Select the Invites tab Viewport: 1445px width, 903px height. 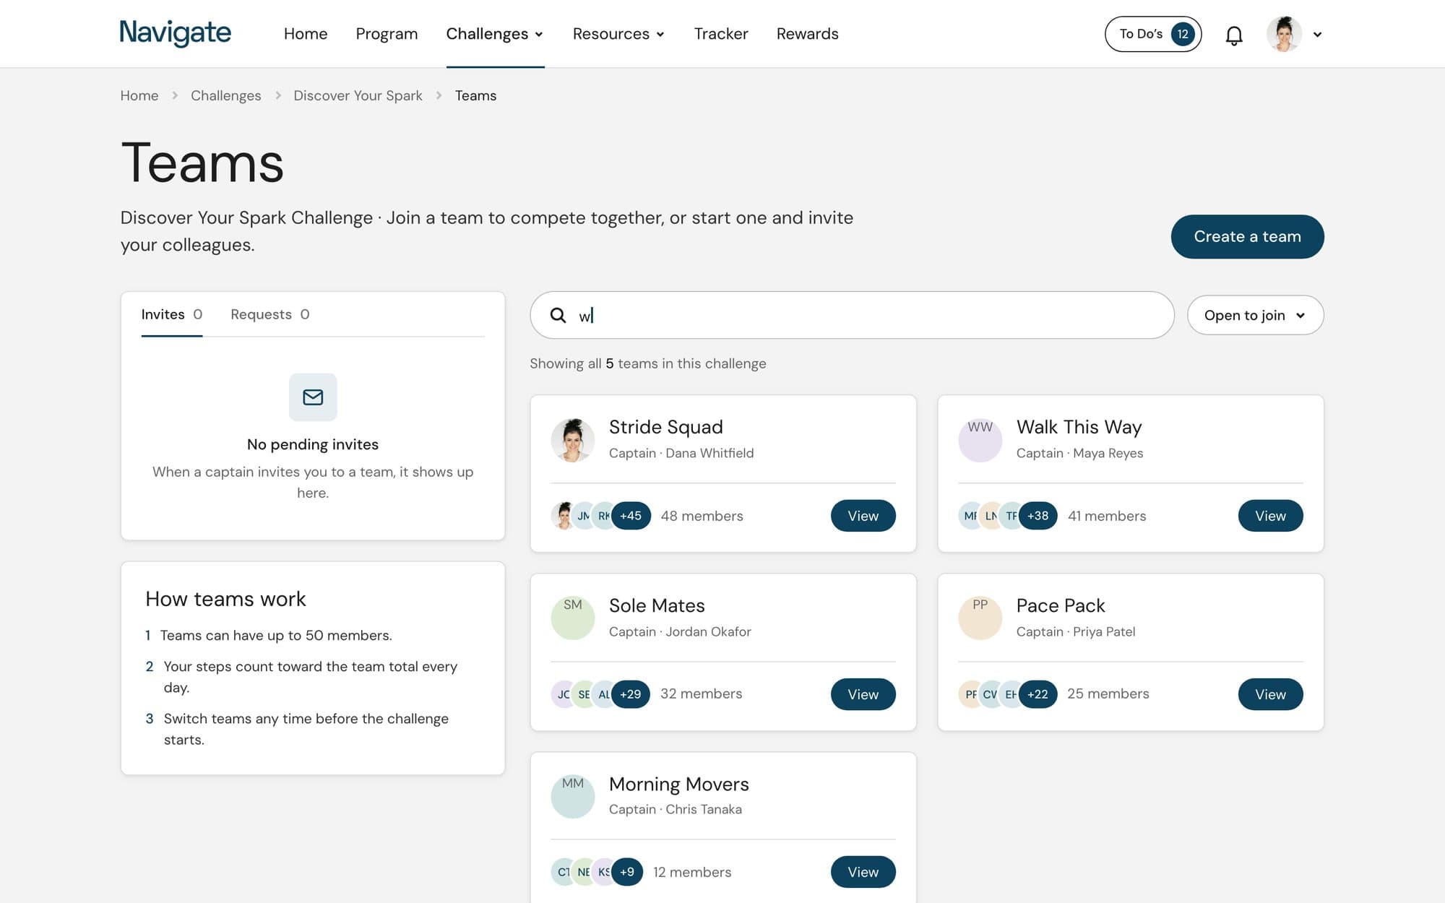(x=172, y=314)
